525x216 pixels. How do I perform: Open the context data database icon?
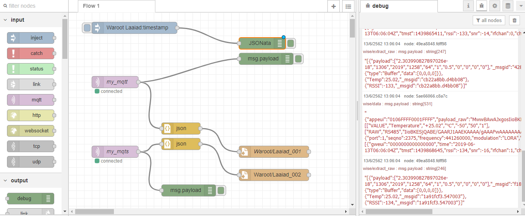[x=507, y=6]
